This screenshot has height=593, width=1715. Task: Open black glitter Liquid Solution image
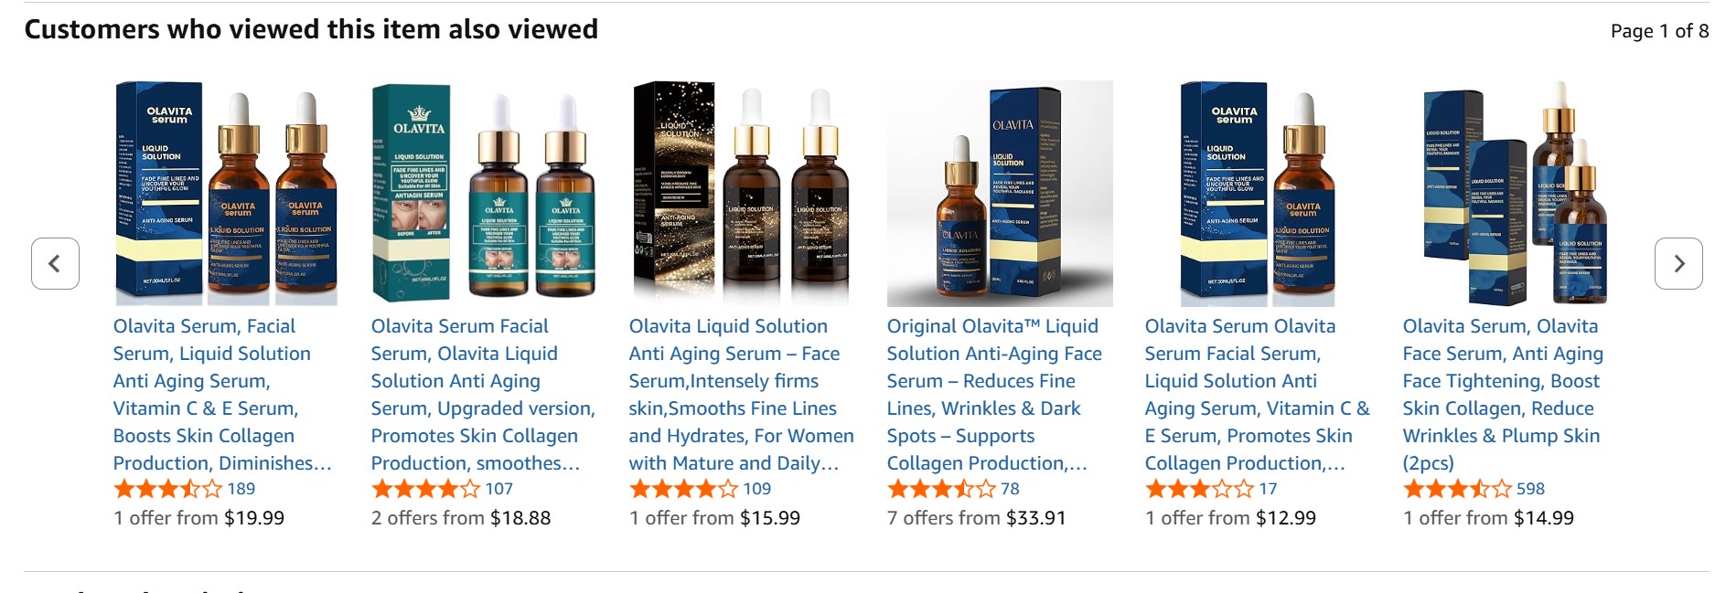pos(742,193)
